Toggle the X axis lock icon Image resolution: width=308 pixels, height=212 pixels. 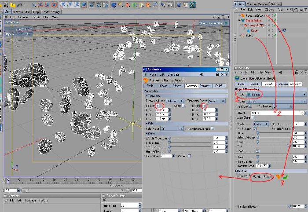pos(62,4)
